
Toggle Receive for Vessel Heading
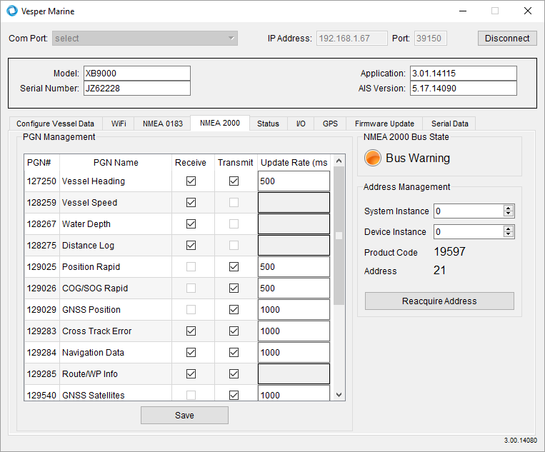(x=191, y=181)
